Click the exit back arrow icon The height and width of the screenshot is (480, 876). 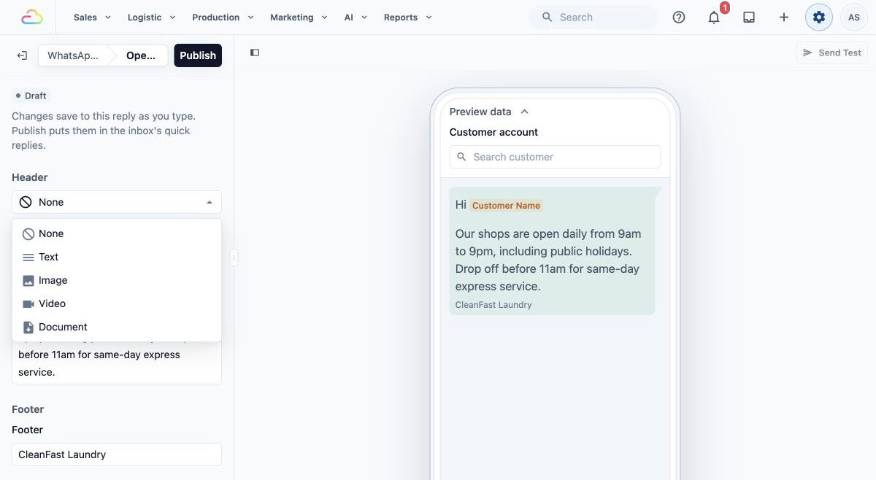22,55
